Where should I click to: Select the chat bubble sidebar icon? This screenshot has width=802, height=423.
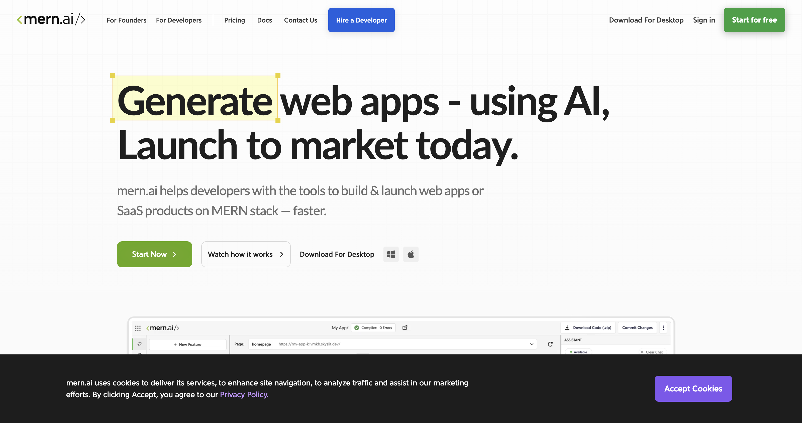(140, 344)
